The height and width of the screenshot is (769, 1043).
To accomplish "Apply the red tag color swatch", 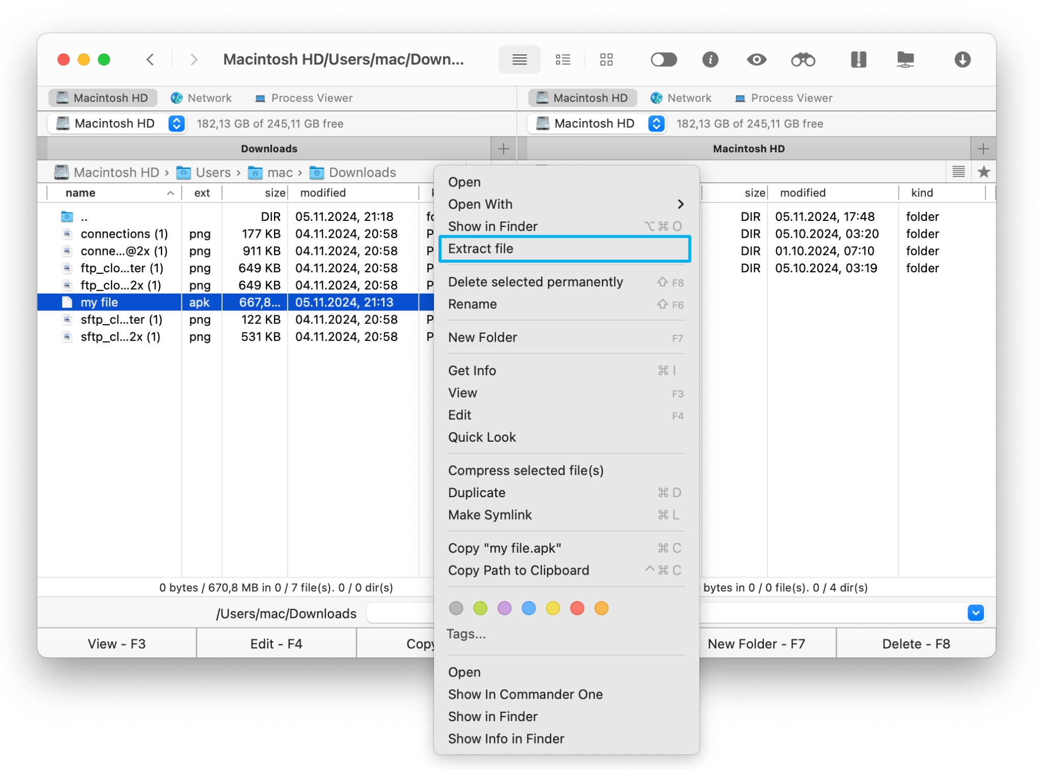I will tap(577, 608).
